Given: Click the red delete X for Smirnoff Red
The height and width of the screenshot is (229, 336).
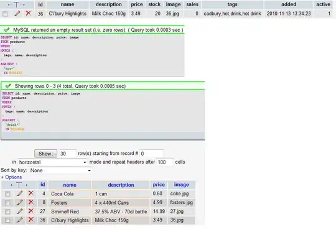Looking at the screenshot, I should click(31, 211).
